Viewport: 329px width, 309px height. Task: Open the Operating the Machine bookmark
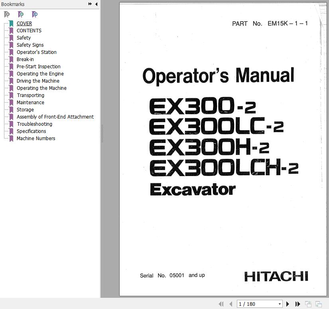[x=41, y=88]
